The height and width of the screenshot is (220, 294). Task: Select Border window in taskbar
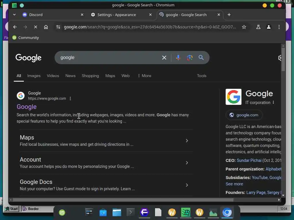click(x=38, y=209)
